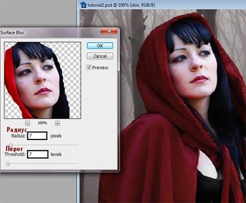The height and width of the screenshot is (203, 246).
Task: Click the 100% preview zoom value
Action: coord(42,123)
